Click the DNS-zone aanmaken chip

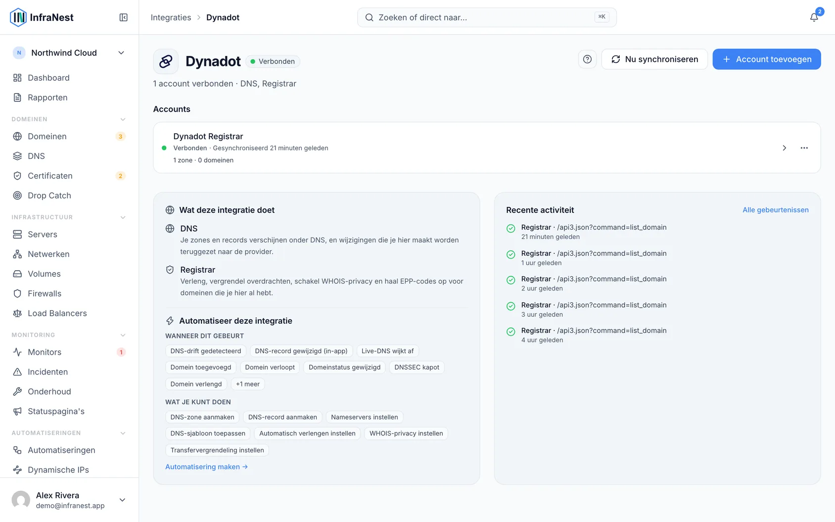202,417
